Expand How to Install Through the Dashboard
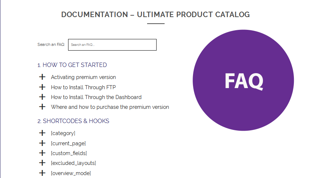The height and width of the screenshot is (178, 311). point(96,97)
